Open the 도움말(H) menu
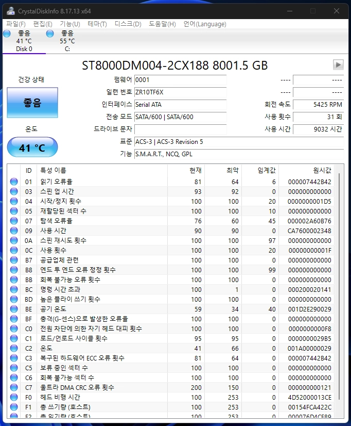The image size is (351, 426). click(162, 24)
